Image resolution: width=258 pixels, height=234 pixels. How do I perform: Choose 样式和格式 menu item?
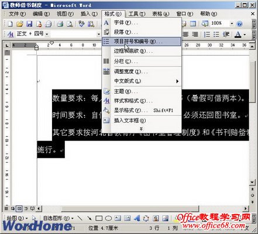[142, 101]
